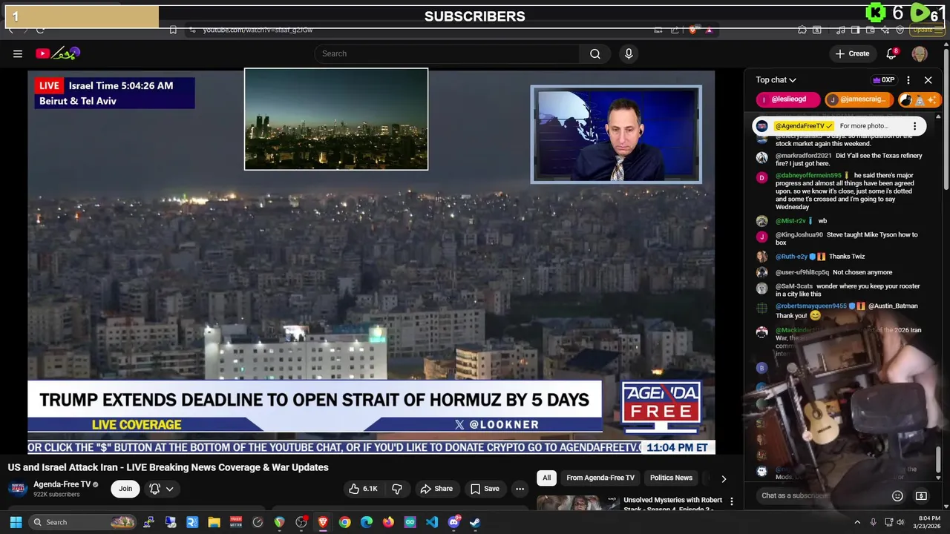
Task: Save the video to a playlist
Action: 485,489
